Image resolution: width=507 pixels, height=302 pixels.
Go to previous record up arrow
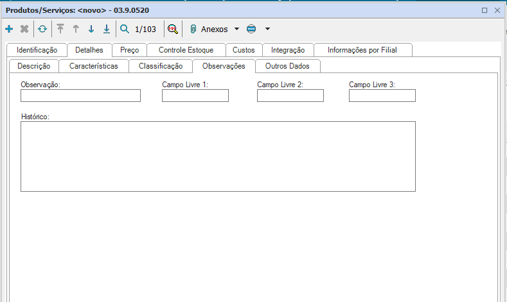coord(76,29)
